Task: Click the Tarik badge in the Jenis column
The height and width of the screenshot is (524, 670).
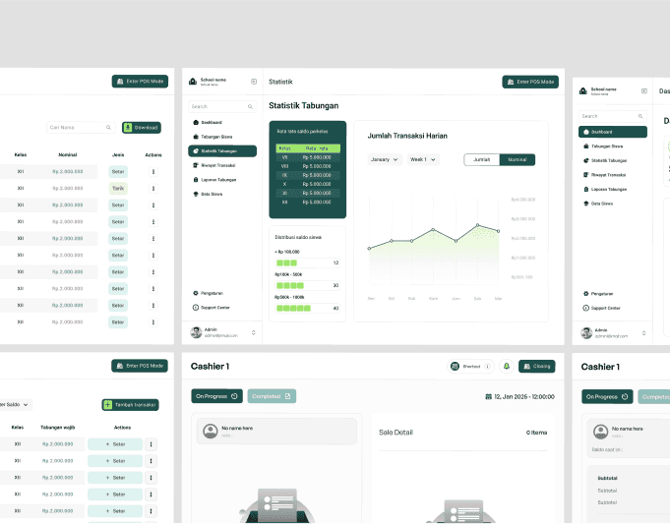Action: click(x=118, y=189)
